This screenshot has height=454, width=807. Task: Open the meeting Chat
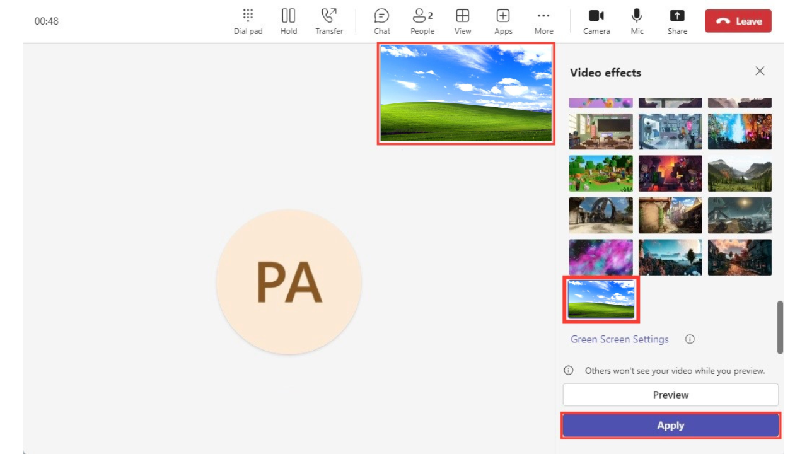pyautogui.click(x=381, y=21)
